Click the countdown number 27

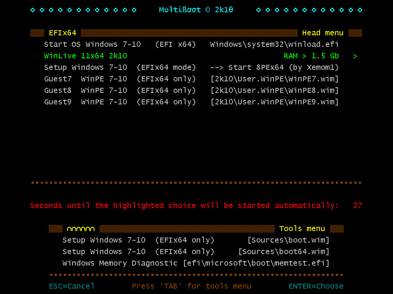coord(358,205)
